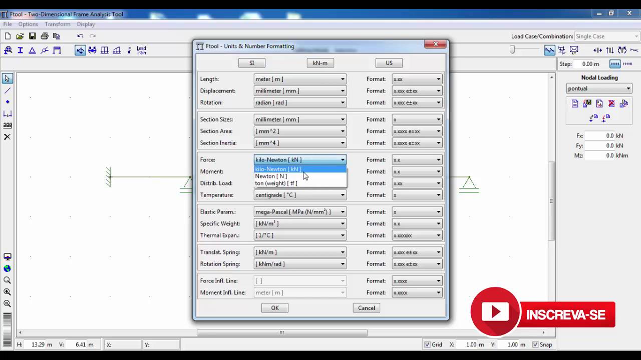This screenshot has height=360, width=641.
Task: Open a file with the folder icon
Action: 20,36
